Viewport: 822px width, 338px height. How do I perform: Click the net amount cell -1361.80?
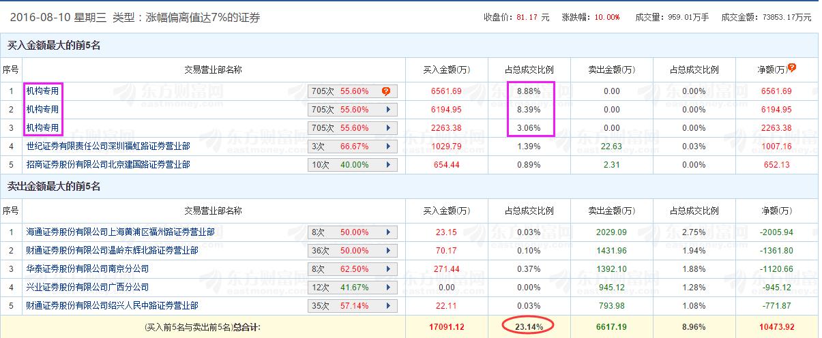[776, 250]
